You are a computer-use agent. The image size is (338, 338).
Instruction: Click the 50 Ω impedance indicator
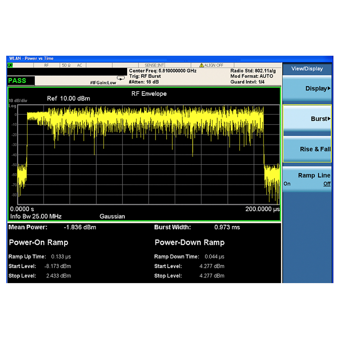66,65
